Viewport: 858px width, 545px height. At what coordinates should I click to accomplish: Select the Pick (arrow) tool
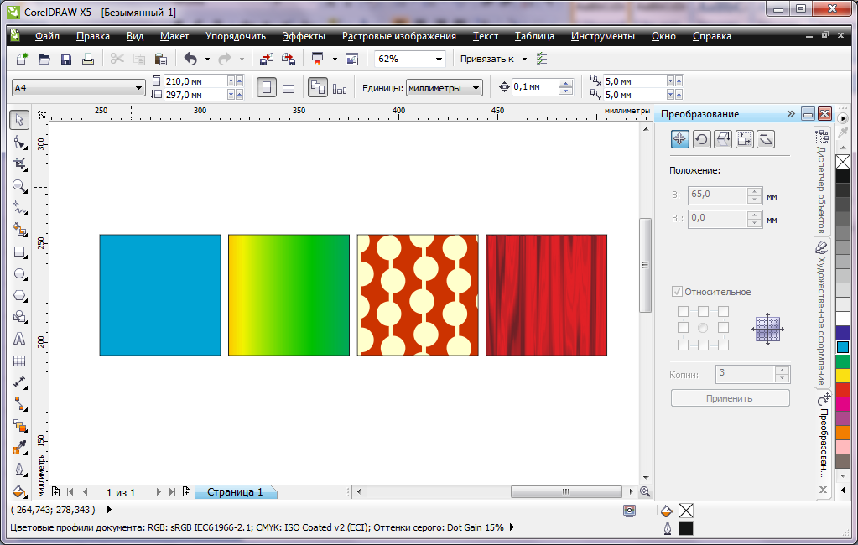[x=19, y=120]
